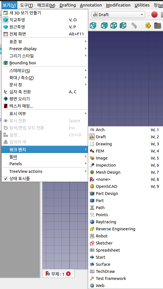Click 평면 오리기 clipping plane

[45, 99]
